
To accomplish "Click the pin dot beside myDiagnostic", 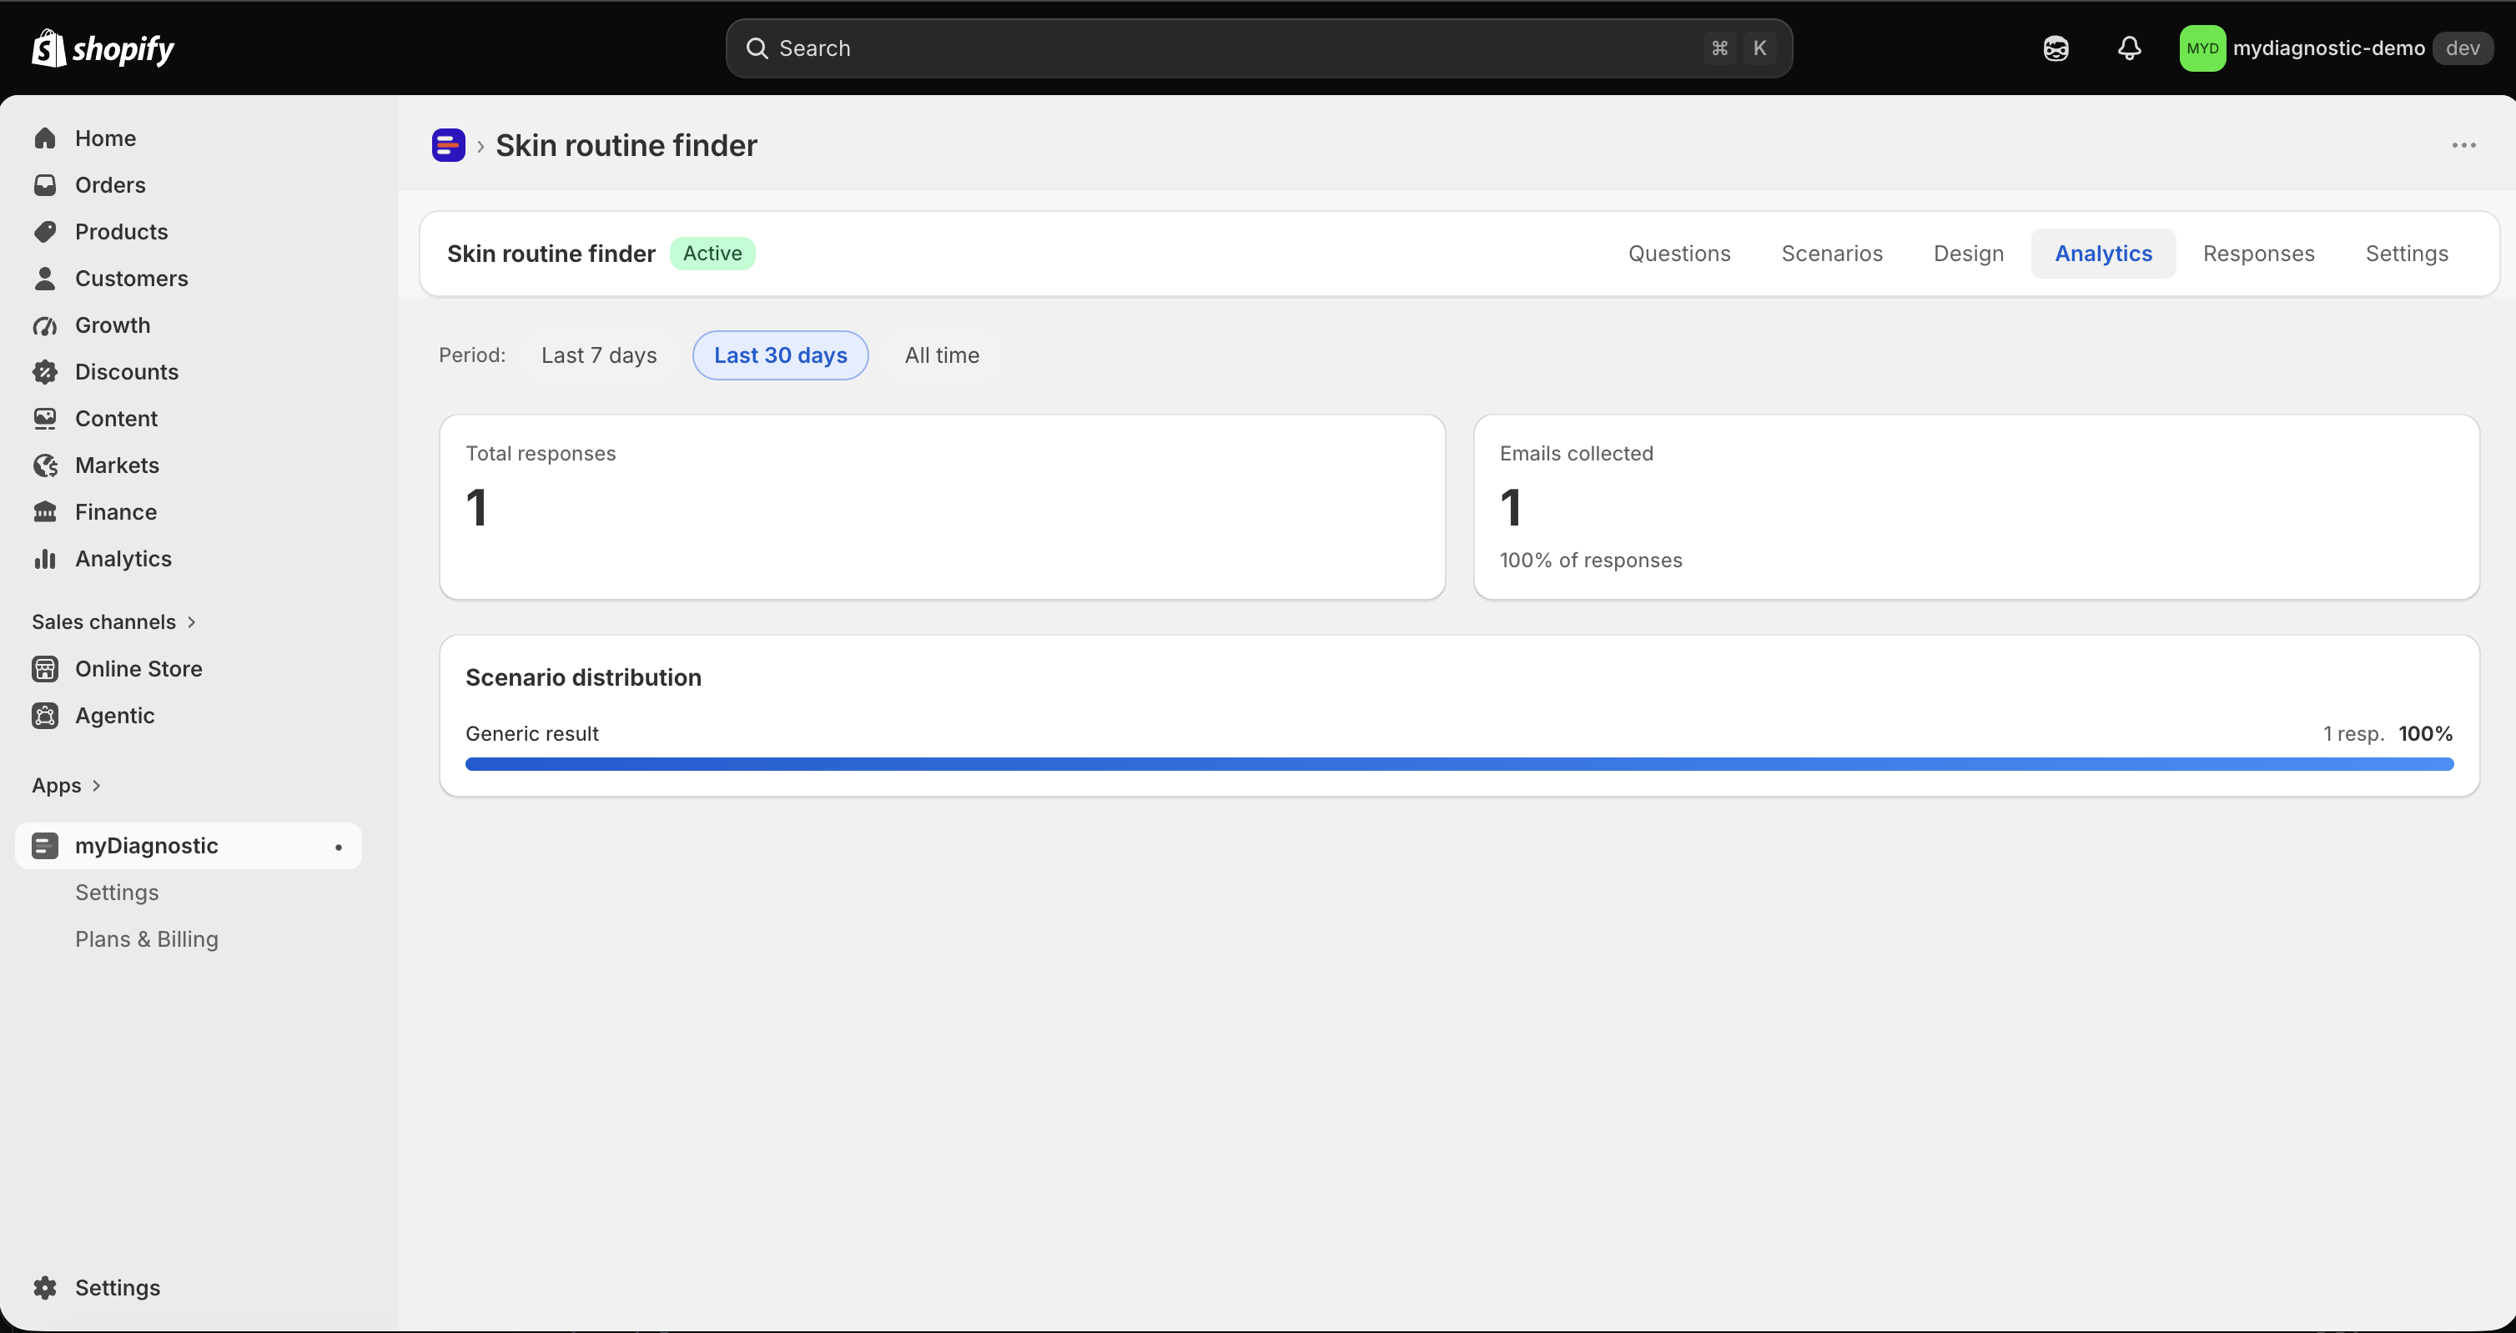I will pyautogui.click(x=339, y=847).
